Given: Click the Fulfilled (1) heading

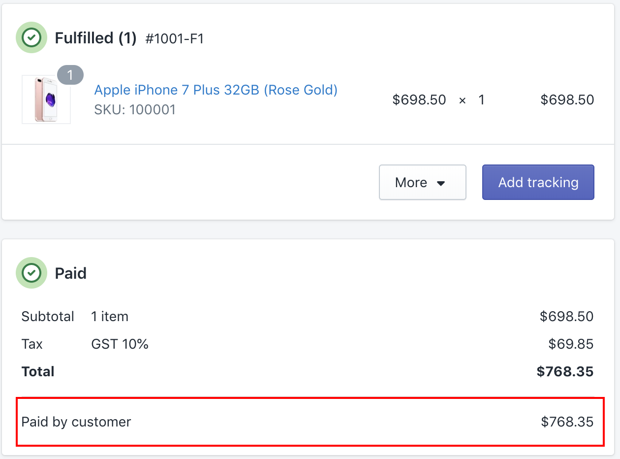Looking at the screenshot, I should click(95, 38).
